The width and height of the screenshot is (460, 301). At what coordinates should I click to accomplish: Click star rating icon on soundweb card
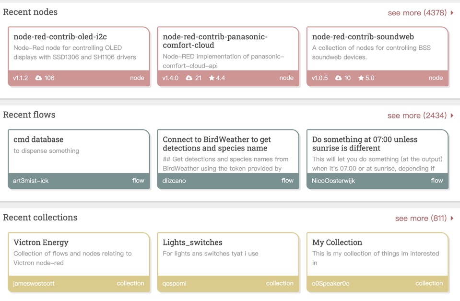361,78
